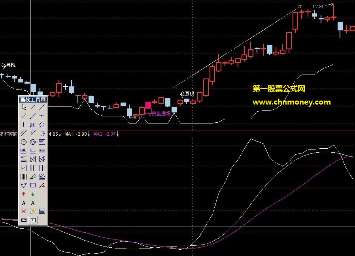The width and height of the screenshot is (355, 256).
Task: Choose the circumscribed circle tool
Action: (x=33, y=142)
